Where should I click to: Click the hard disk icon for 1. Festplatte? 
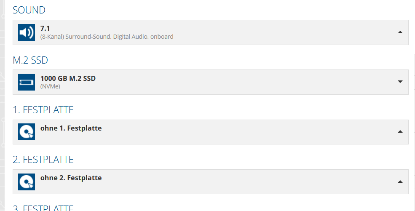[x=27, y=132]
